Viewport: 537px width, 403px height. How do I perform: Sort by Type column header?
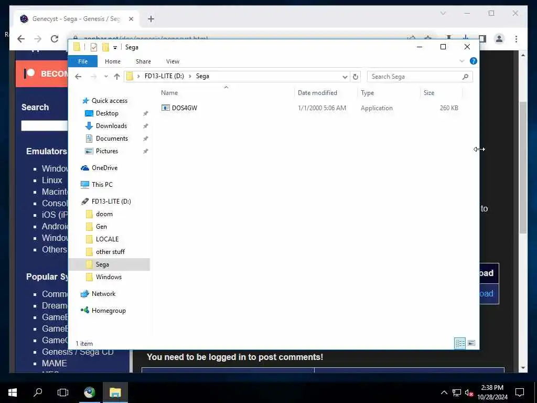[x=367, y=93]
